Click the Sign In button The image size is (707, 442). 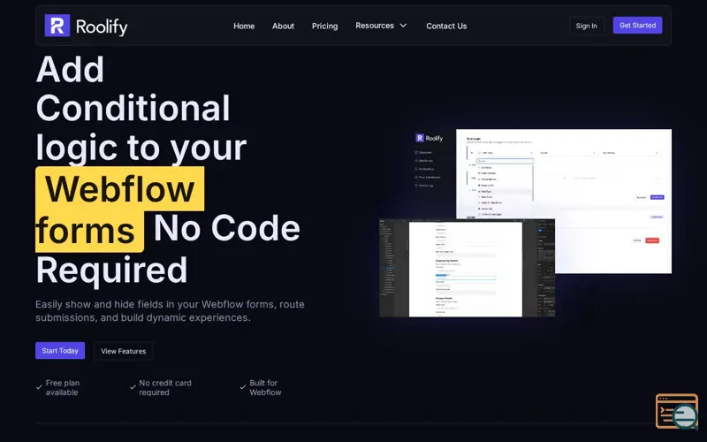(586, 26)
